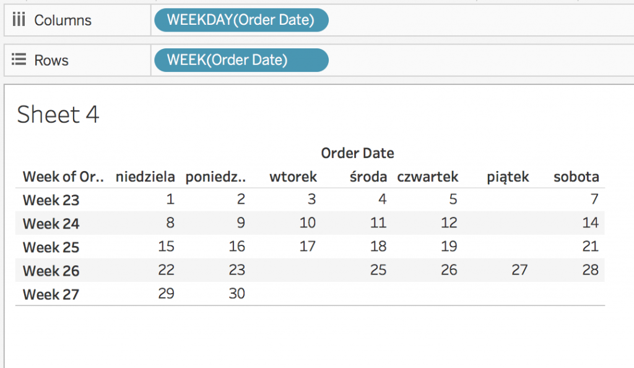The height and width of the screenshot is (368, 634).
Task: Select the Week 26 row label
Action: (x=51, y=271)
